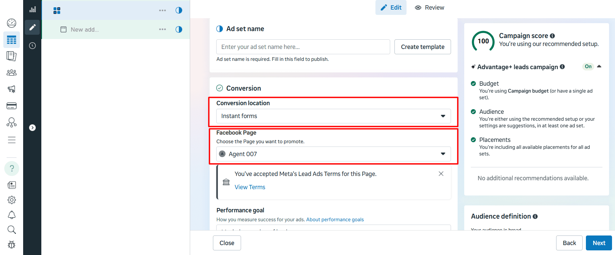Select the megaphone advertising icon
This screenshot has height=255, width=615.
tap(11, 89)
